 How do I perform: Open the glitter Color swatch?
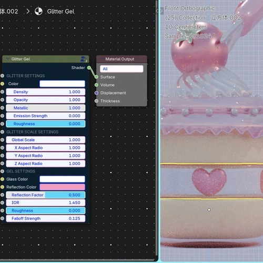62,84
